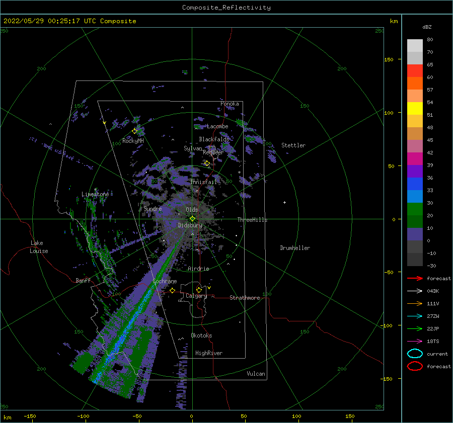The height and width of the screenshot is (423, 453).
Task: Click the Cochrane city label
Action: click(165, 281)
